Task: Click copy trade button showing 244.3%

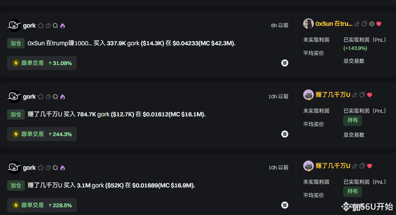Action: [x=42, y=134]
